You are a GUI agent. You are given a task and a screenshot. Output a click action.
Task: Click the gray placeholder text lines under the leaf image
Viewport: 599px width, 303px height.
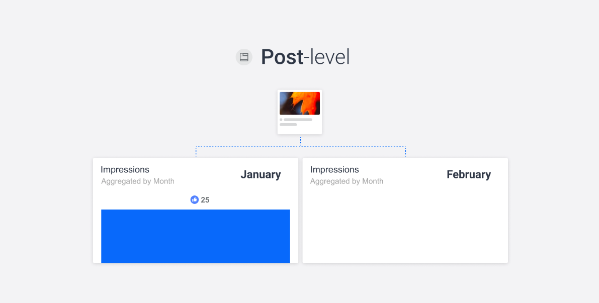(x=297, y=122)
